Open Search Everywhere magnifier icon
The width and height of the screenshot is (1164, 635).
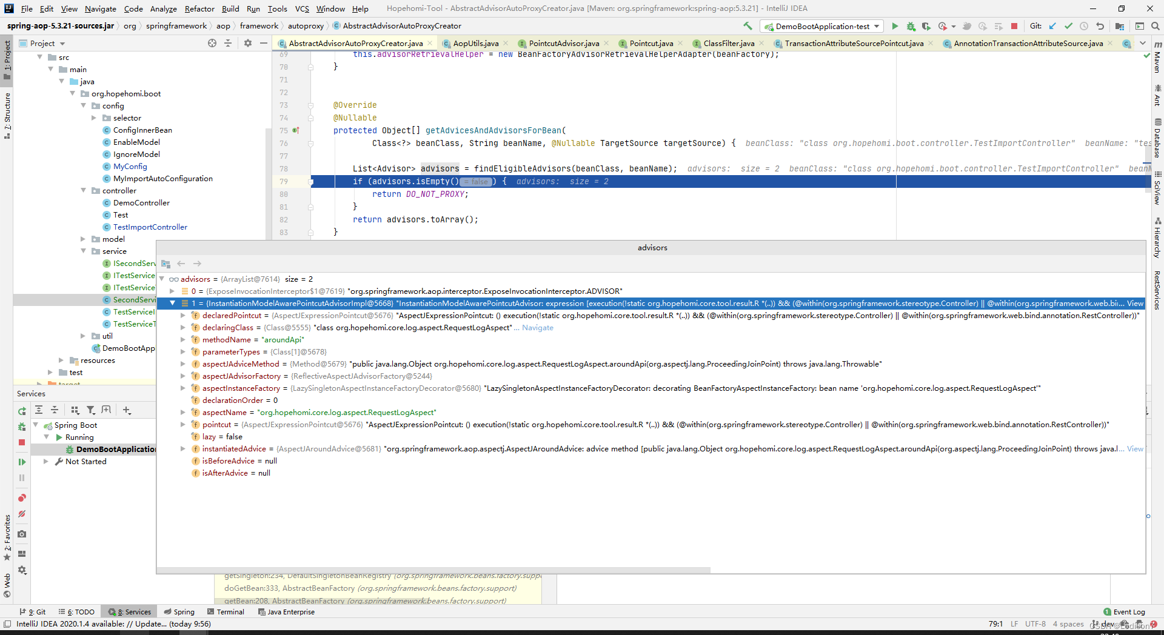(1156, 26)
